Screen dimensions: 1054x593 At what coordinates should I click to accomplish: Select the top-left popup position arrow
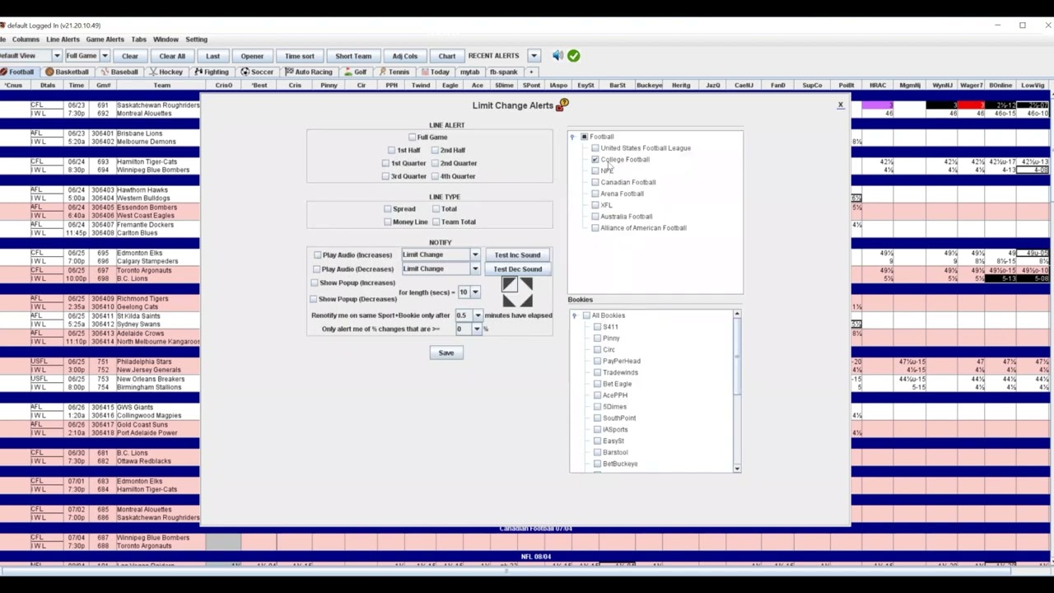[x=509, y=284]
